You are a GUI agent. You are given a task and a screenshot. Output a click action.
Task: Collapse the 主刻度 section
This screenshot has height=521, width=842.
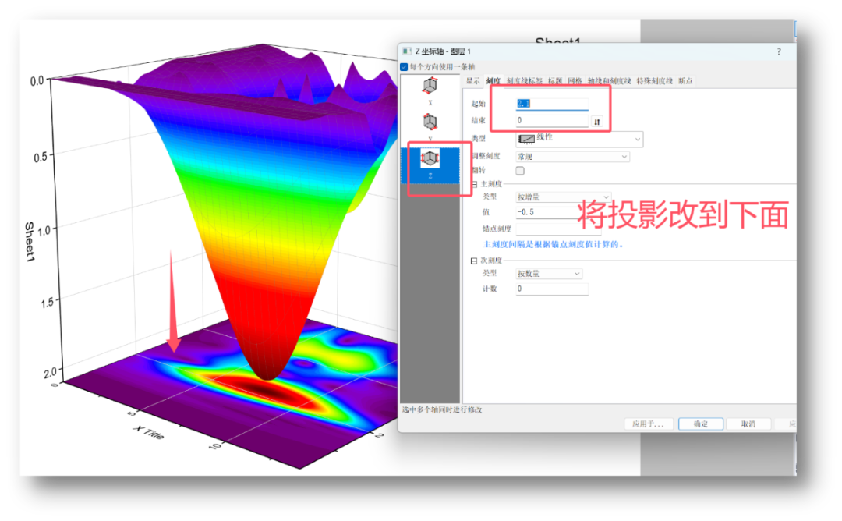(474, 184)
